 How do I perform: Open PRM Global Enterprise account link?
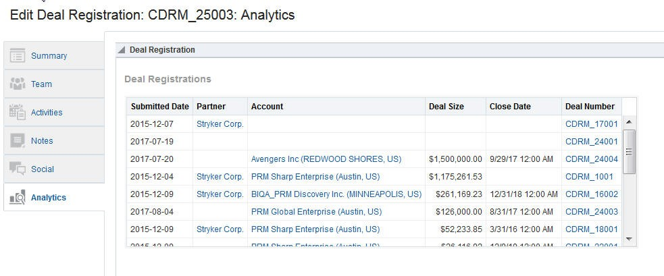[316, 212]
